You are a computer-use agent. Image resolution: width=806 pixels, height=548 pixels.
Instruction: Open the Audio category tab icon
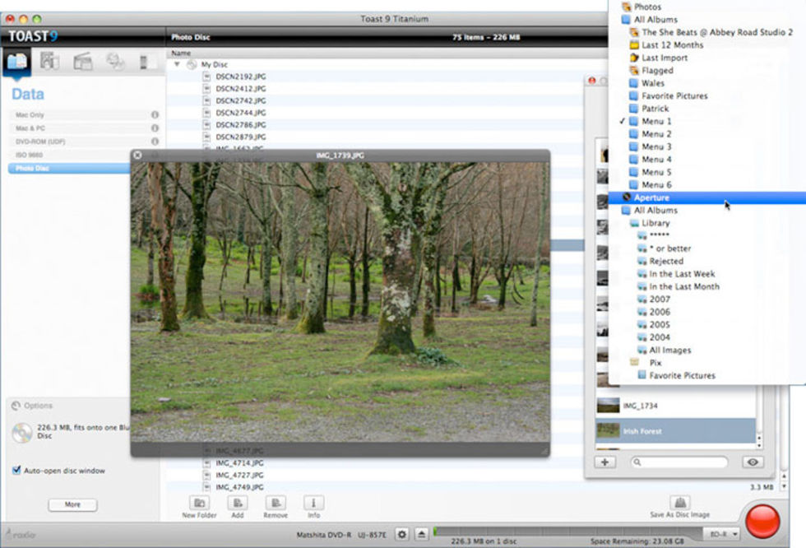point(49,61)
